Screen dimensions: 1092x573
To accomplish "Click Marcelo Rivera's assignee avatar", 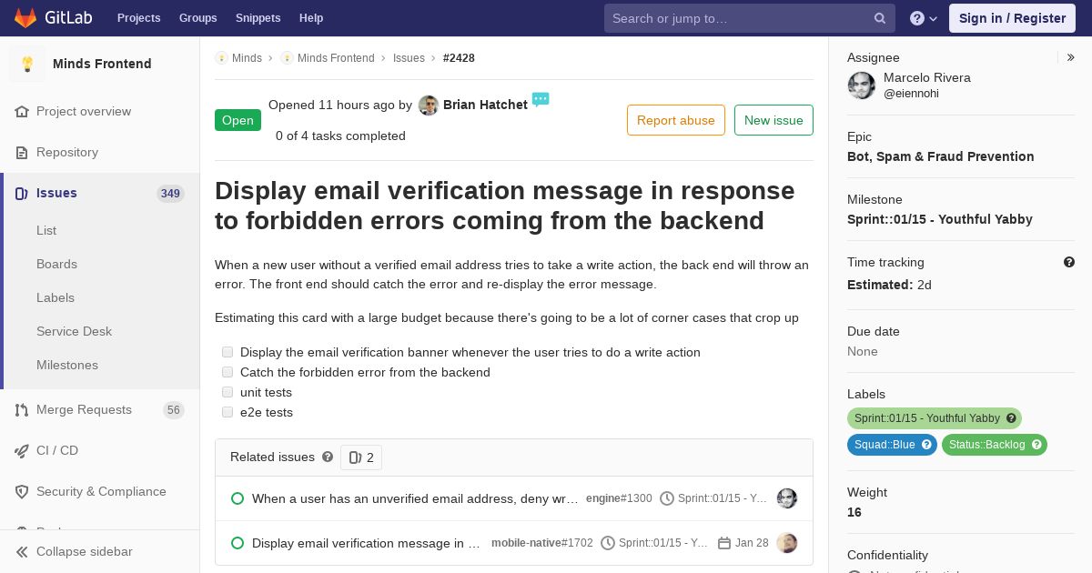I will (862, 85).
